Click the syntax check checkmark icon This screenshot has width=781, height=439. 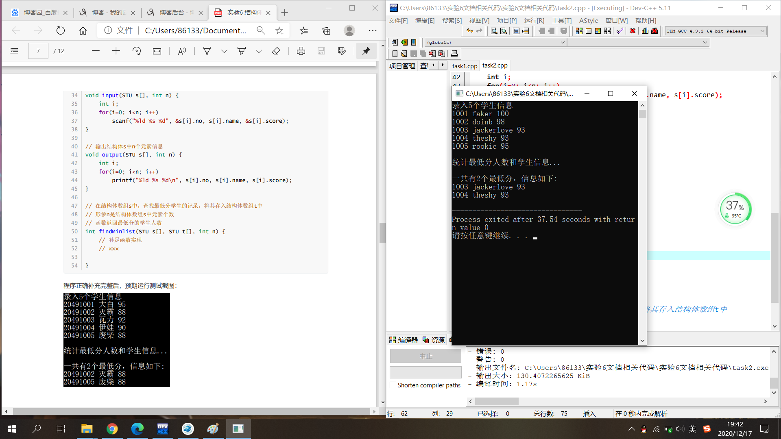tap(620, 31)
